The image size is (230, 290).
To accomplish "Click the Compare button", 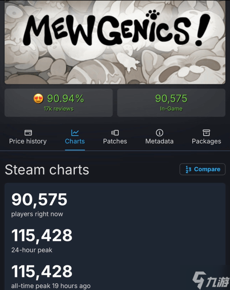I will click(202, 169).
